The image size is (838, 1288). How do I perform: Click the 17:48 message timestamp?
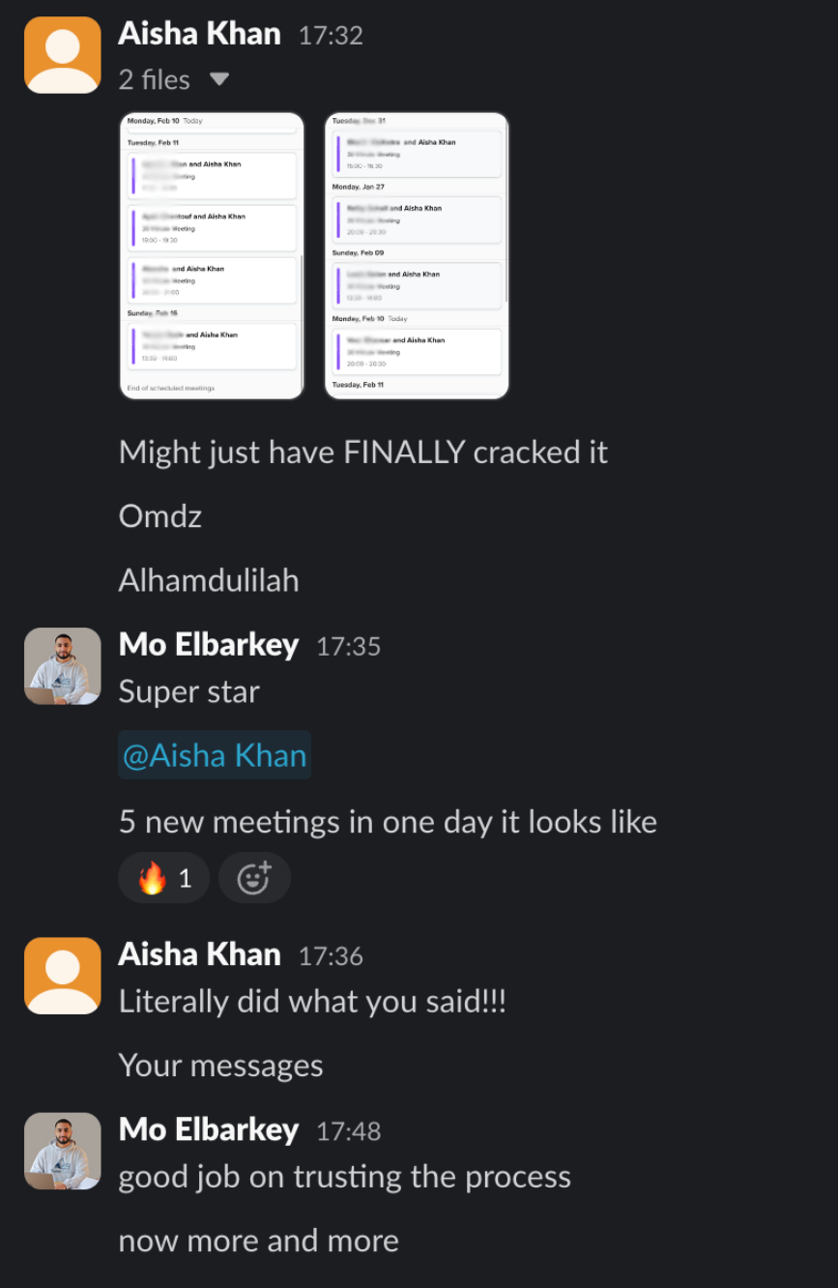click(348, 1130)
